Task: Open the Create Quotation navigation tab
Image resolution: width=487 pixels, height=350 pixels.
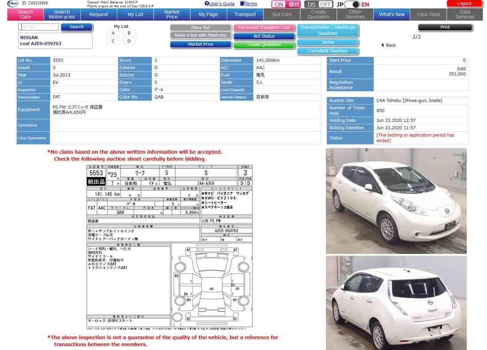Action: (x=318, y=14)
